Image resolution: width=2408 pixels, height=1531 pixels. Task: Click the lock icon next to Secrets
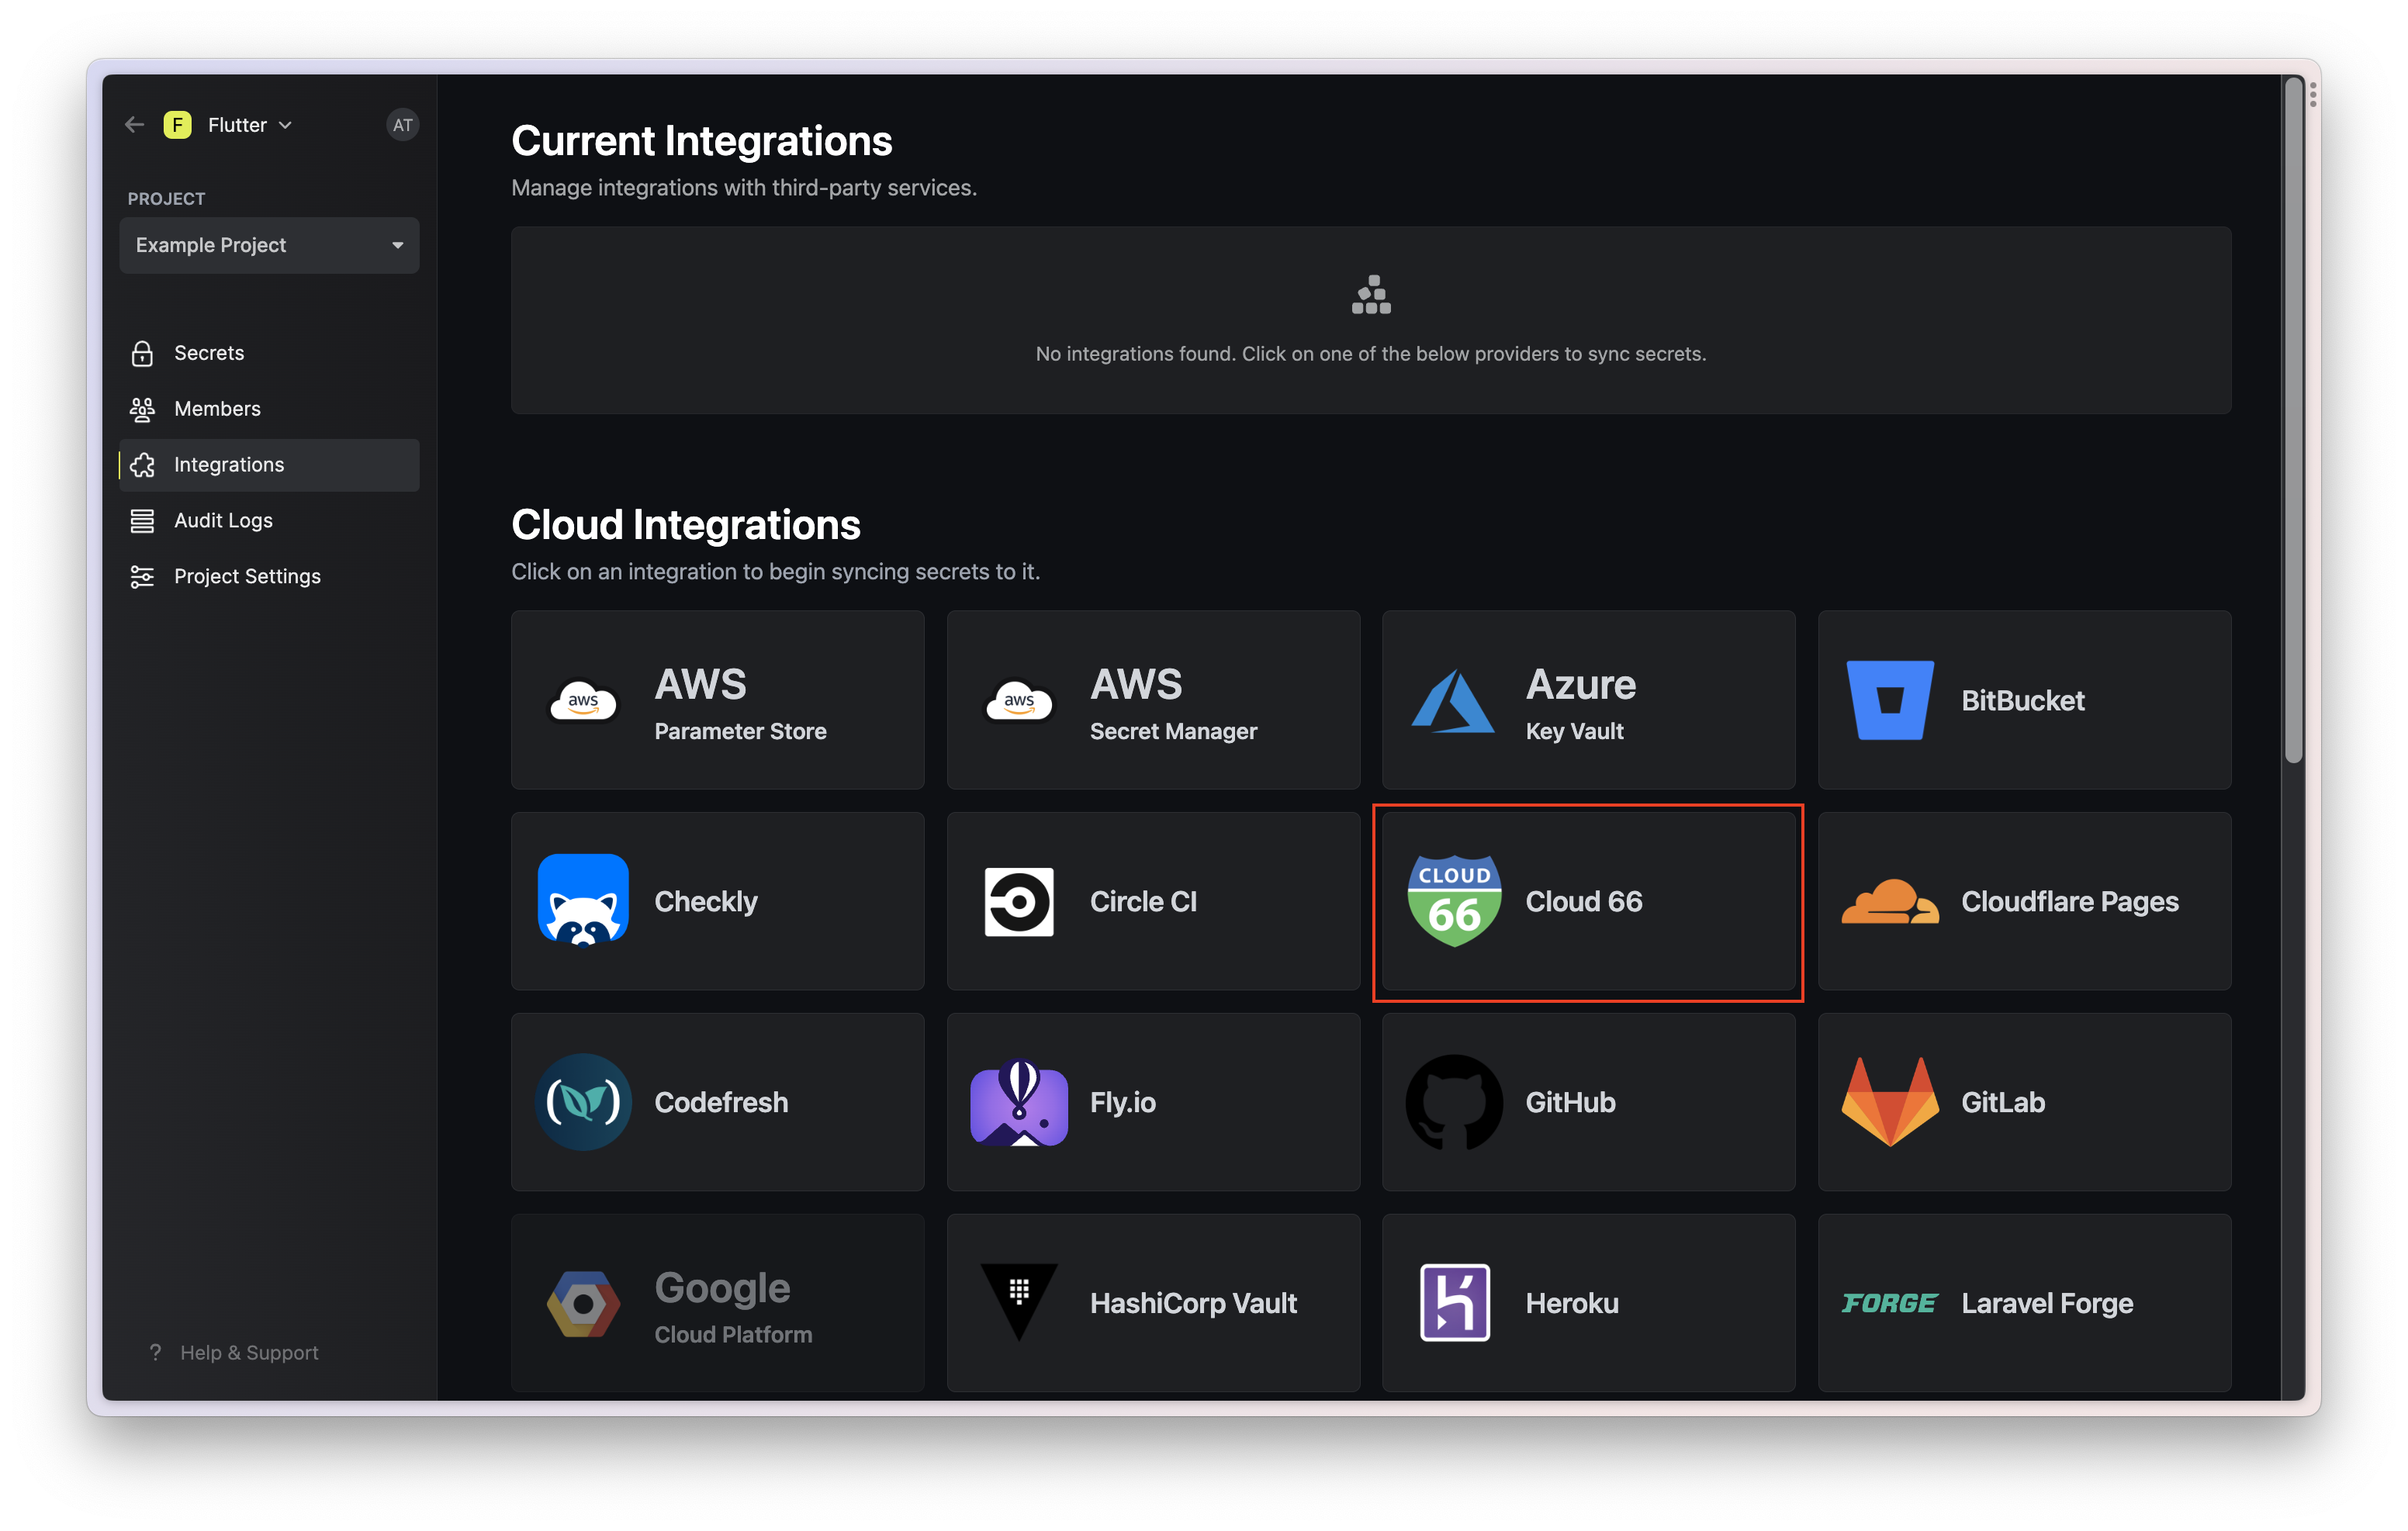click(x=142, y=353)
